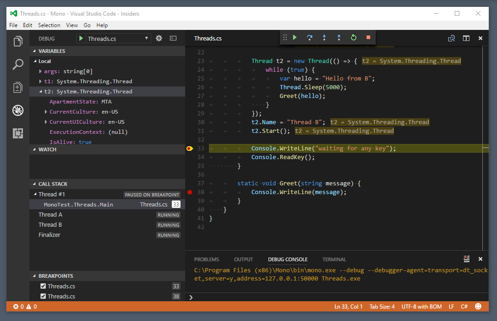Screen dimensions: 497x321
Task: Select Thread A in call stack
Action: (107, 215)
